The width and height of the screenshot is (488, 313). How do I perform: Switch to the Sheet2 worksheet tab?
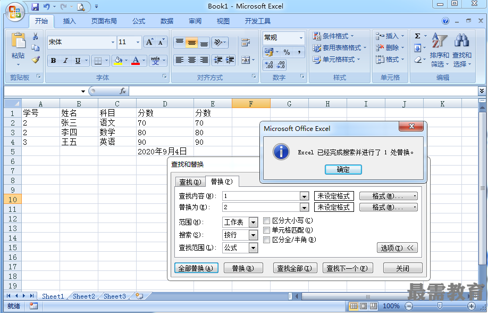click(83, 296)
